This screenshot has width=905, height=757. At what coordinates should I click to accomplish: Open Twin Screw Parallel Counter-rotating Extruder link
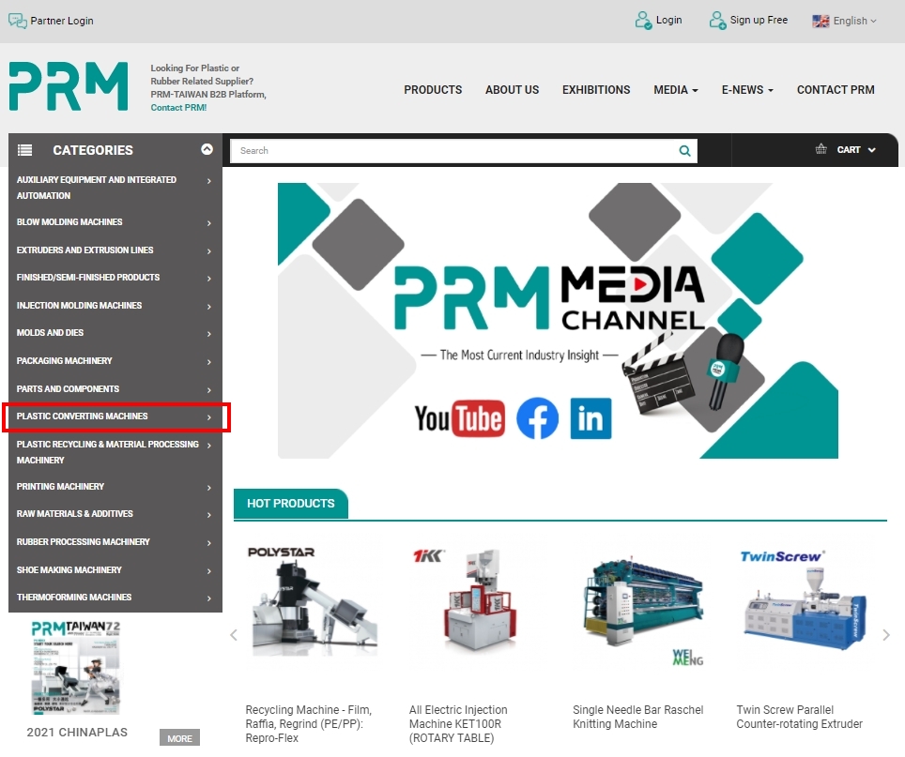click(x=799, y=717)
